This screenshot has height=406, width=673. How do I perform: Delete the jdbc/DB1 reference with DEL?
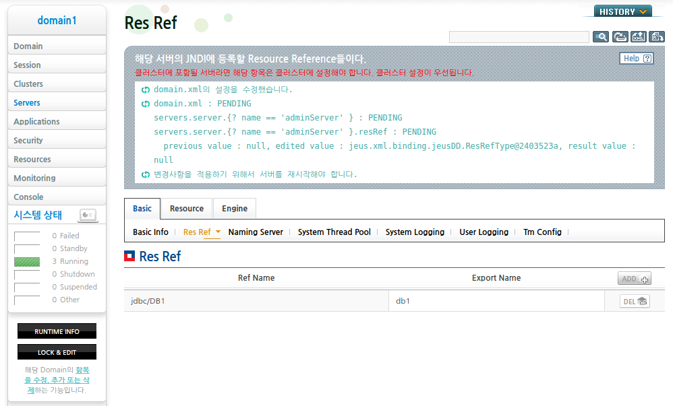(635, 301)
